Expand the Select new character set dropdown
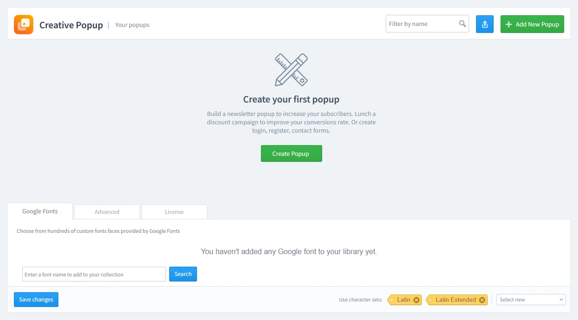578x320 pixels. pyautogui.click(x=531, y=300)
